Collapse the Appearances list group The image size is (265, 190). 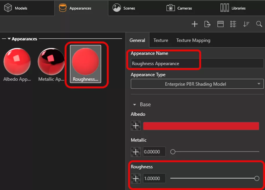9,39
